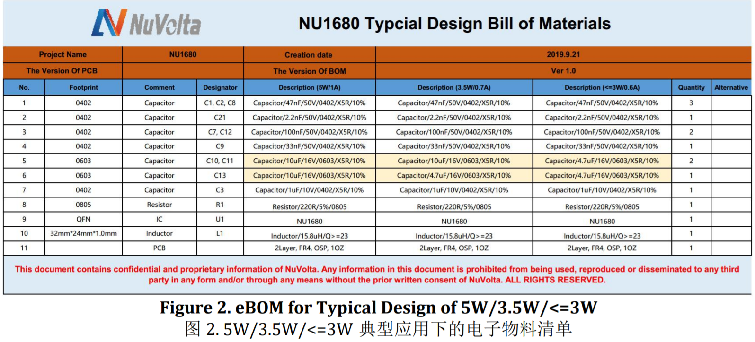The image size is (755, 342).
Task: Select designator cell 'C10, C11'
Action: (220, 161)
